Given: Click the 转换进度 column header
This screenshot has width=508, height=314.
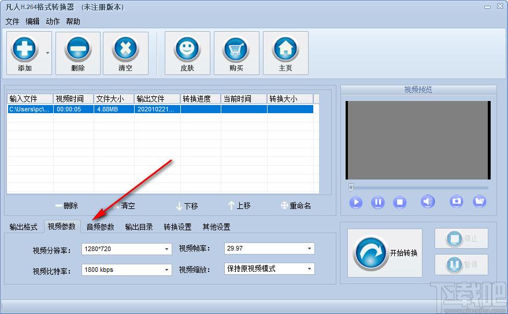Looking at the screenshot, I should coord(201,99).
